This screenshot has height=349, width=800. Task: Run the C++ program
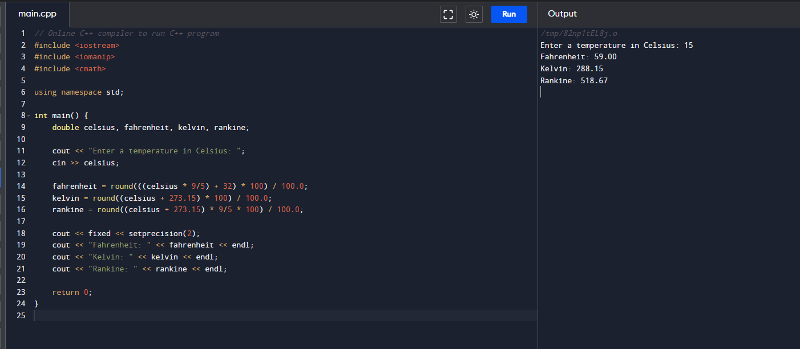pos(509,14)
